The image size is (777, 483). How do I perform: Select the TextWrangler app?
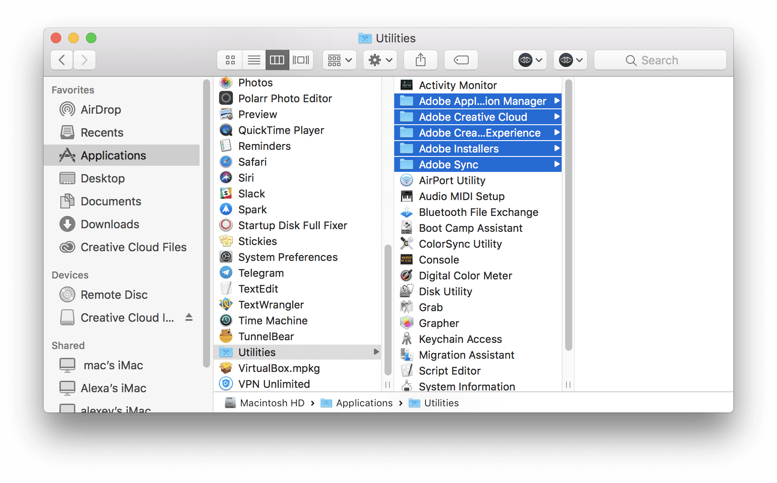coord(297,305)
